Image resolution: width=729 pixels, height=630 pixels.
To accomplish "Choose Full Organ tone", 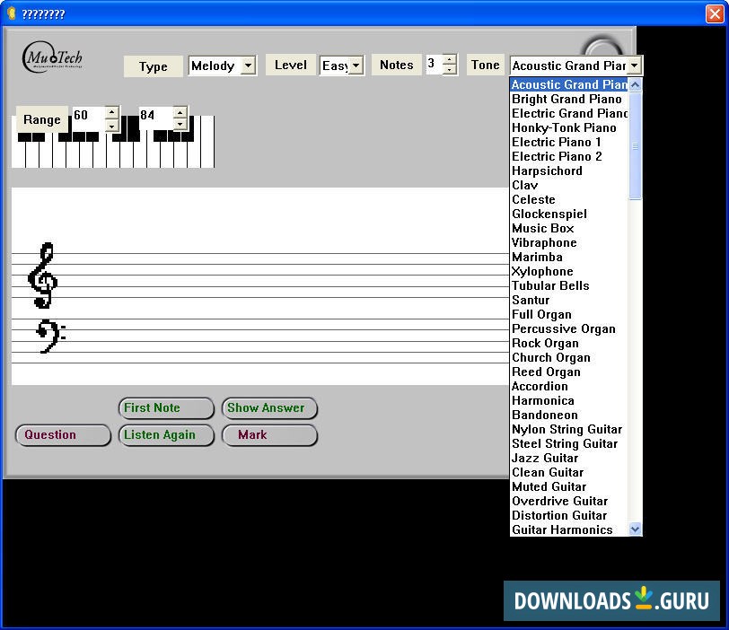I will tap(569, 315).
